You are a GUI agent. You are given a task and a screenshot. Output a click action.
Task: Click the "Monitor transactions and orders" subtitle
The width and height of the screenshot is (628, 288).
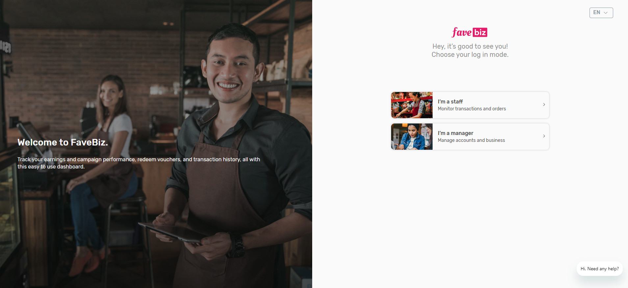coord(472,109)
